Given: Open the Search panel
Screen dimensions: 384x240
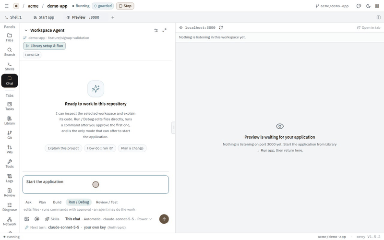Looking at the screenshot, I should click(10, 52).
